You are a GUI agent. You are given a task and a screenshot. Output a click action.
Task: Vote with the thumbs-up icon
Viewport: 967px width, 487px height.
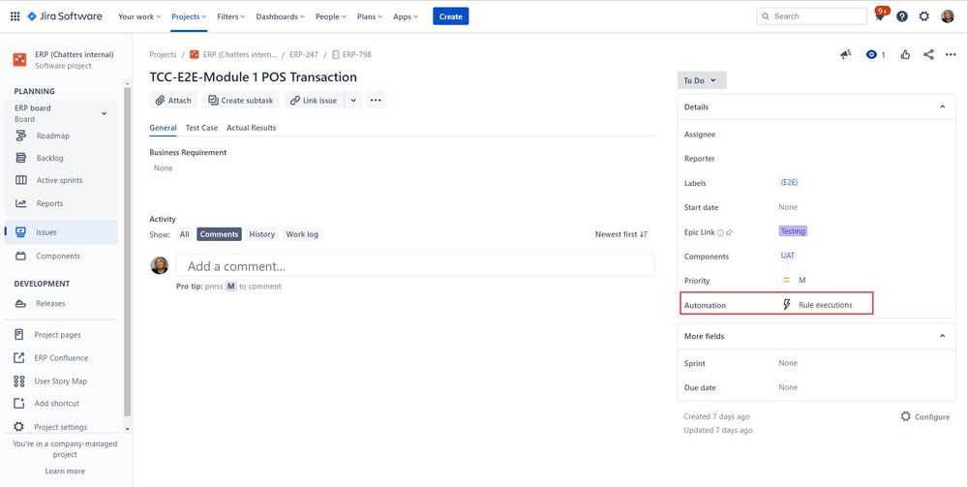[905, 55]
